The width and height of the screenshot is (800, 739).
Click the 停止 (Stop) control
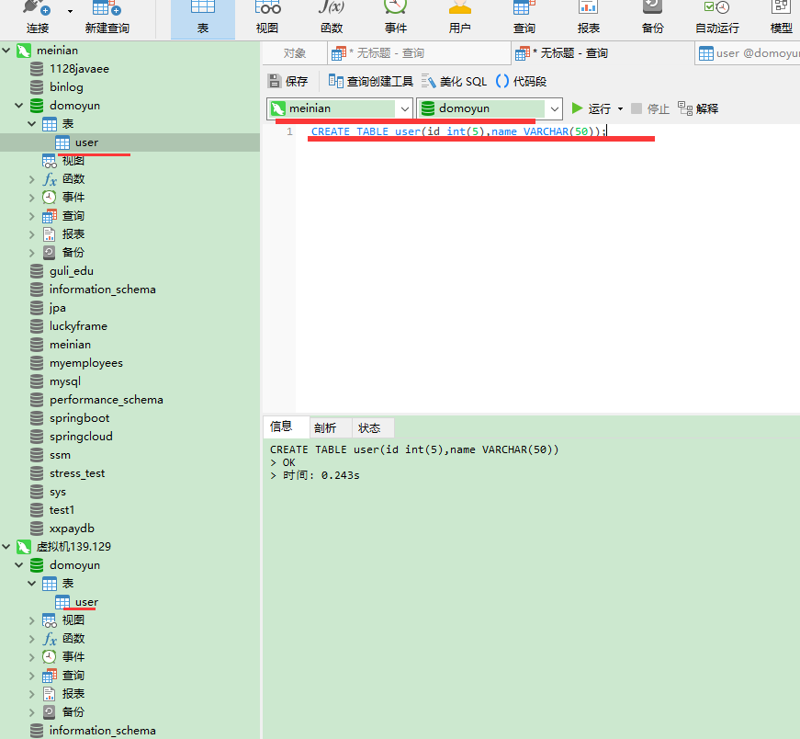651,108
